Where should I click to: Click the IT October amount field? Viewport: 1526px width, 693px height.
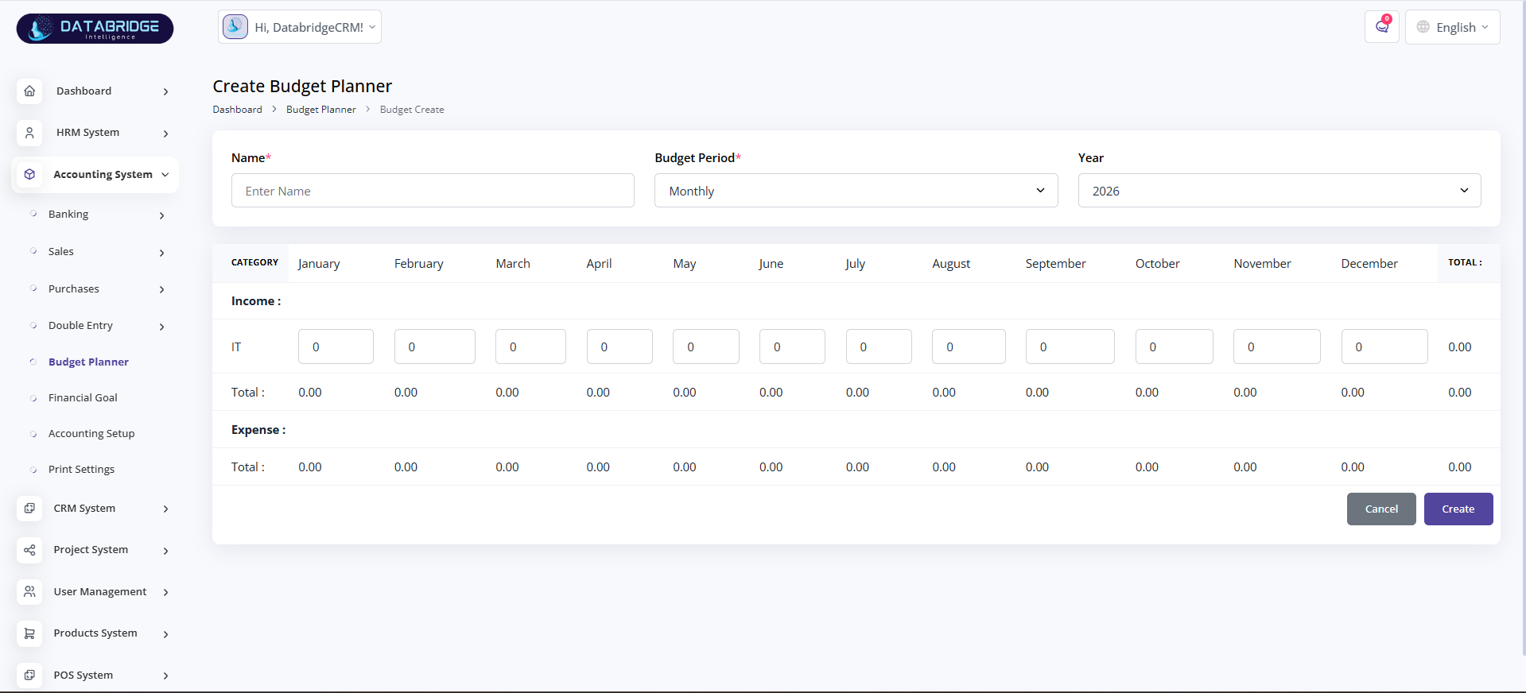[1175, 346]
